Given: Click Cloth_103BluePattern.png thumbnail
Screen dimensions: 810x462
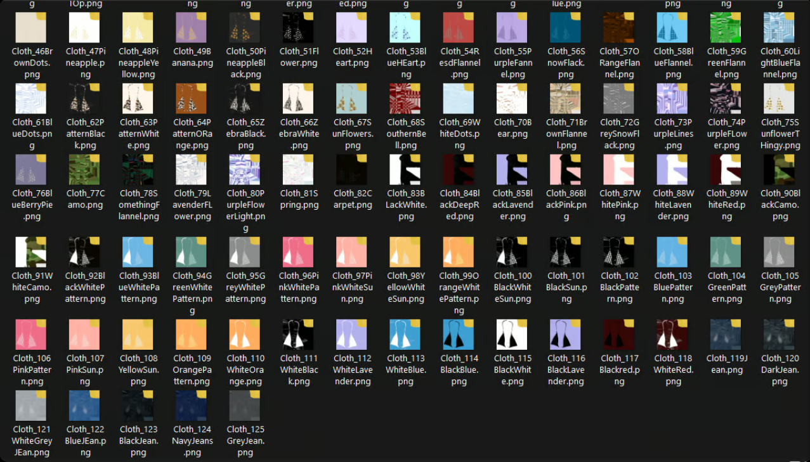Looking at the screenshot, I should 672,252.
